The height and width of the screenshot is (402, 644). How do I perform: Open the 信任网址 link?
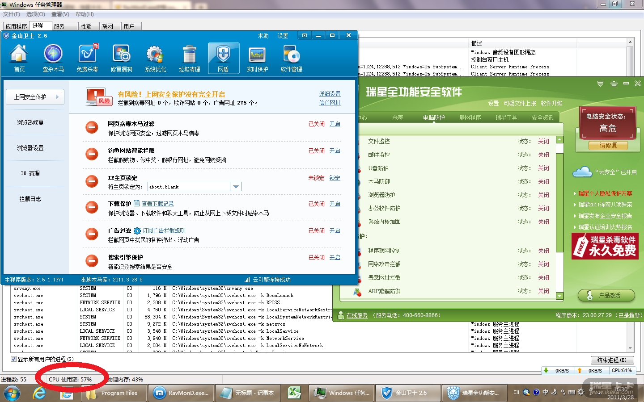[330, 103]
